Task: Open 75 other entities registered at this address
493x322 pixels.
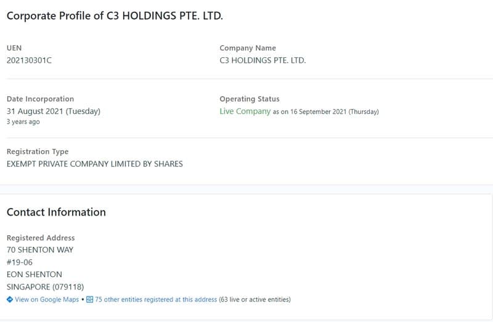Action: pos(156,300)
